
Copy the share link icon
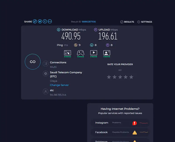(35, 22)
